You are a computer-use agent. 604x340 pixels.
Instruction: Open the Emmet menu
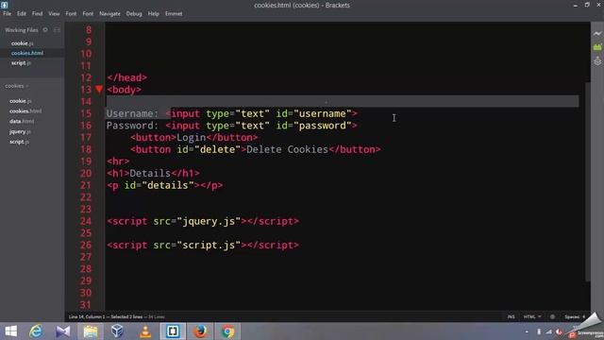pyautogui.click(x=174, y=13)
